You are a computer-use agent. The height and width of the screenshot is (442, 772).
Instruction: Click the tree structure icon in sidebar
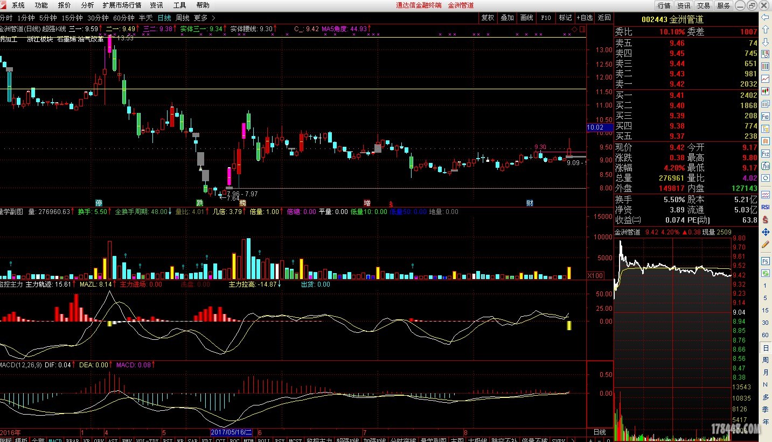coord(765,129)
